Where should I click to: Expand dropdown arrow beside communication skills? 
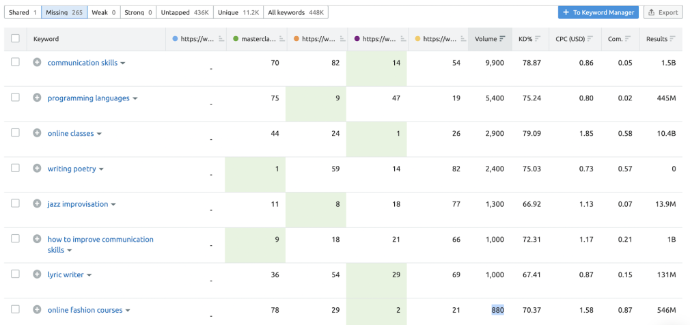(x=123, y=63)
